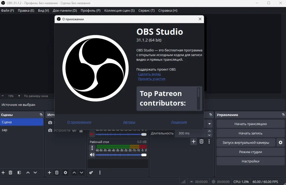Screen dimensions: 286x185
Task: Open virtual camera settings gear icon
Action: 280,142
